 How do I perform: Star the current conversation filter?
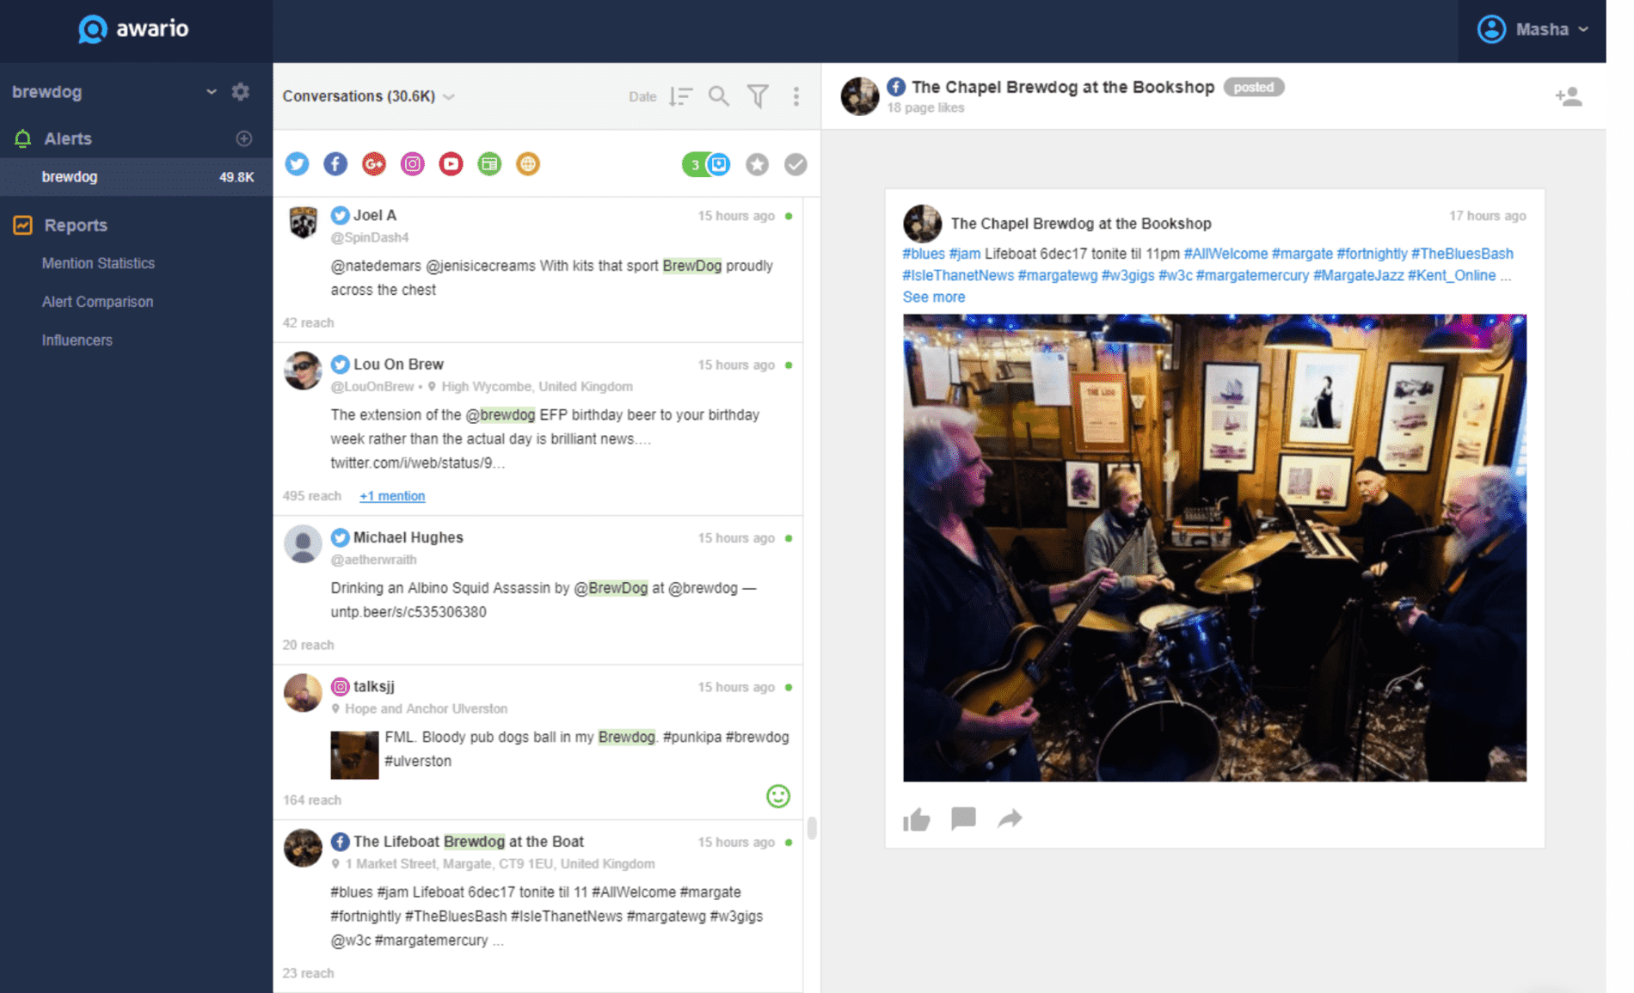pyautogui.click(x=757, y=163)
